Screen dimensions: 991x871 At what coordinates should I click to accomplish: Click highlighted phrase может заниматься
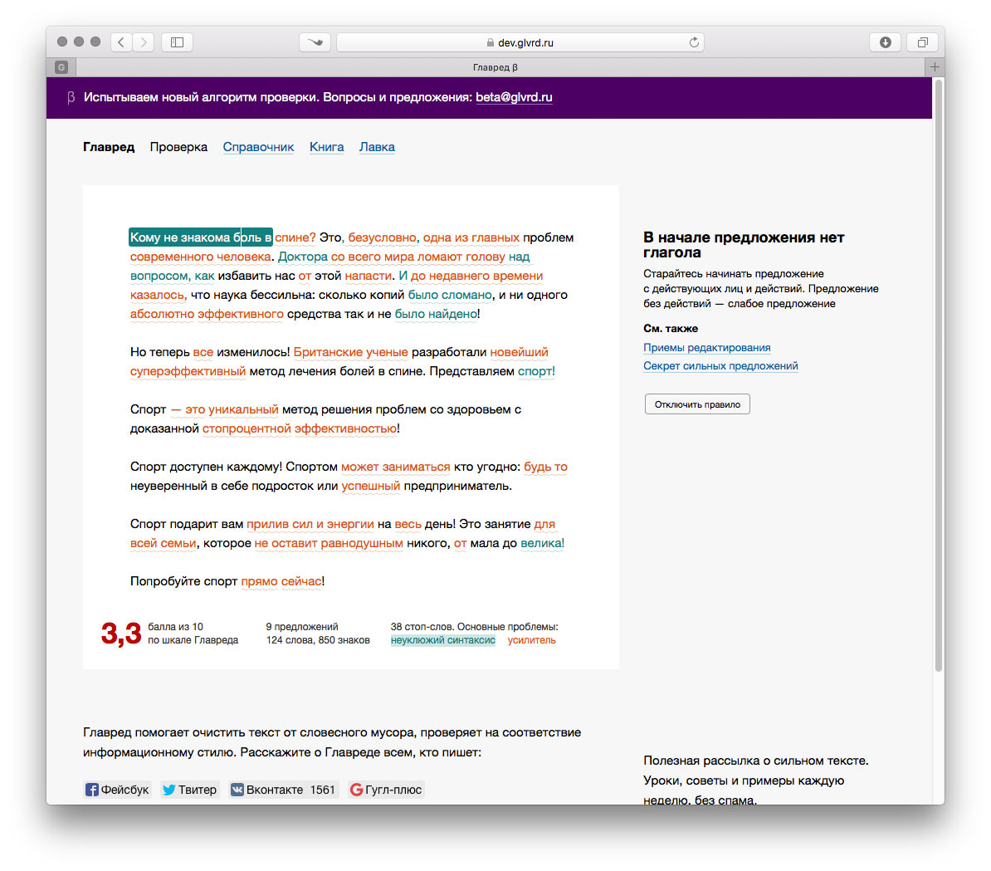(x=396, y=467)
